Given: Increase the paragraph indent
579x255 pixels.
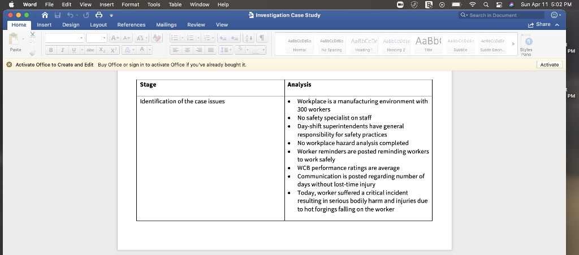Looking at the screenshot, I should [x=235, y=38].
